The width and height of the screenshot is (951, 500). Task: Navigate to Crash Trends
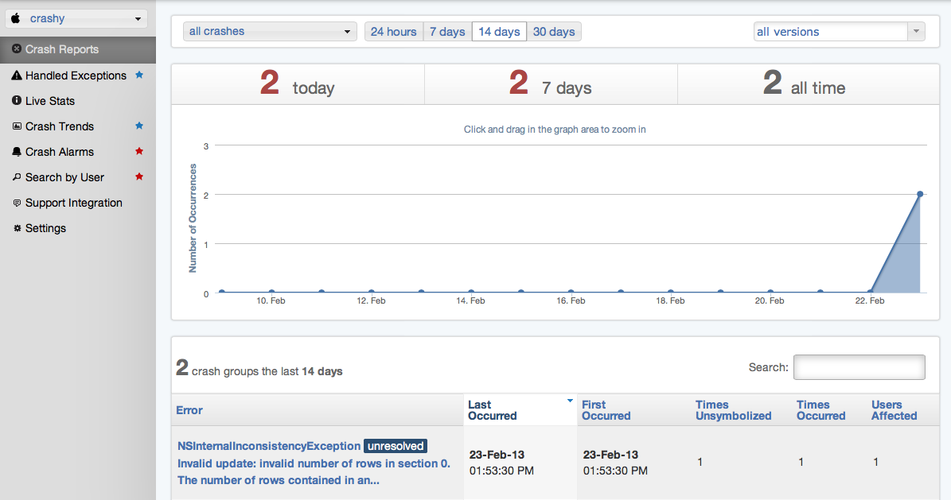60,126
